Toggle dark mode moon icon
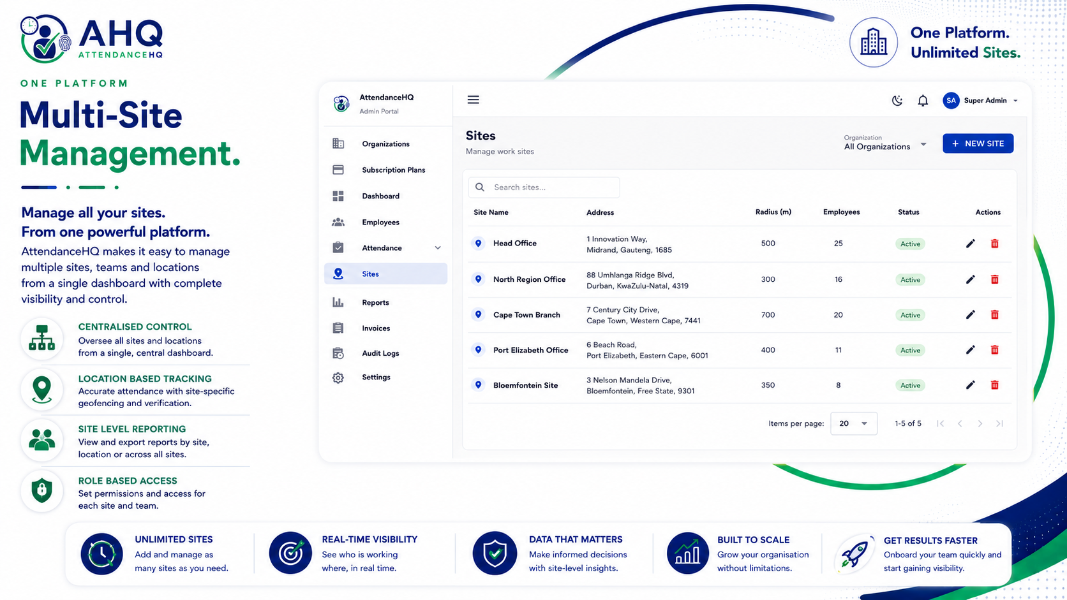The image size is (1067, 600). pyautogui.click(x=897, y=101)
